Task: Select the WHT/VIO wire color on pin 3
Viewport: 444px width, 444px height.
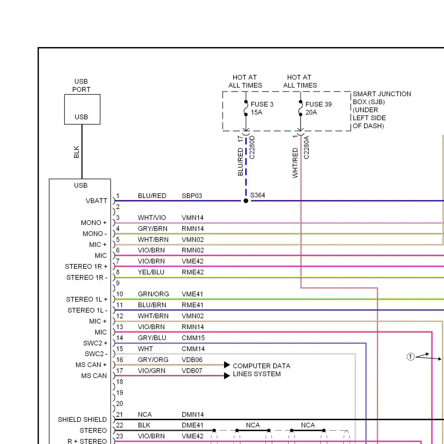Action: tap(152, 218)
